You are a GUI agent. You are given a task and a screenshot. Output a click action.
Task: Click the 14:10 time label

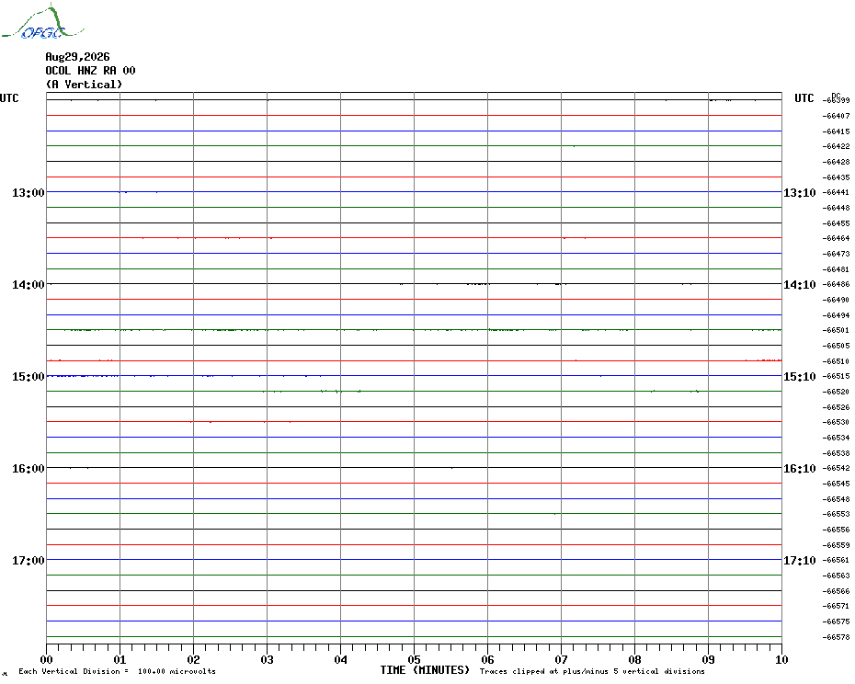coord(800,285)
